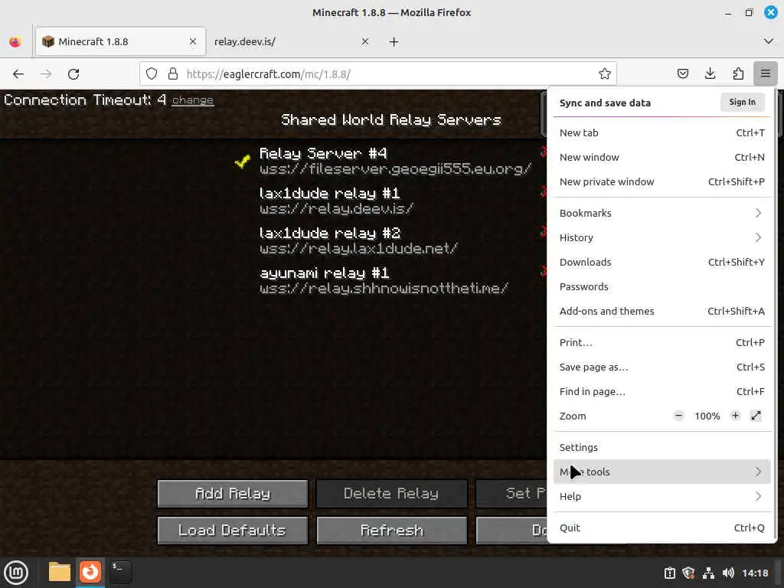Image resolution: width=784 pixels, height=588 pixels.
Task: Open Add-ons and themes
Action: click(x=661, y=311)
